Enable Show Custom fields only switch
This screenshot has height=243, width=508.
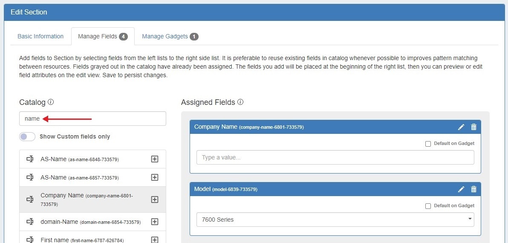coord(27,136)
